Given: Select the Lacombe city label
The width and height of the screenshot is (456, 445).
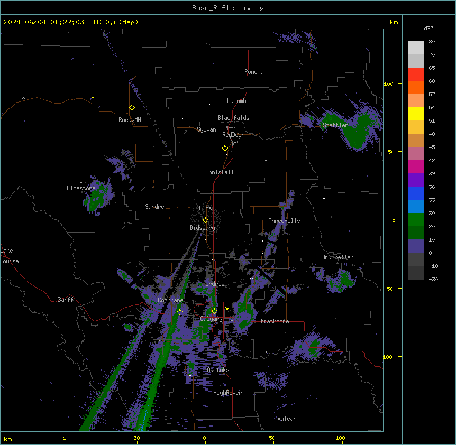Looking at the screenshot, I should coord(238,101).
